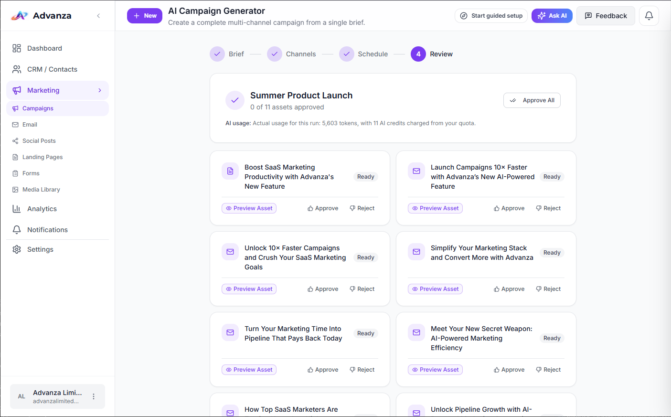Open the Email submenu item
This screenshot has height=417, width=671.
click(57, 125)
